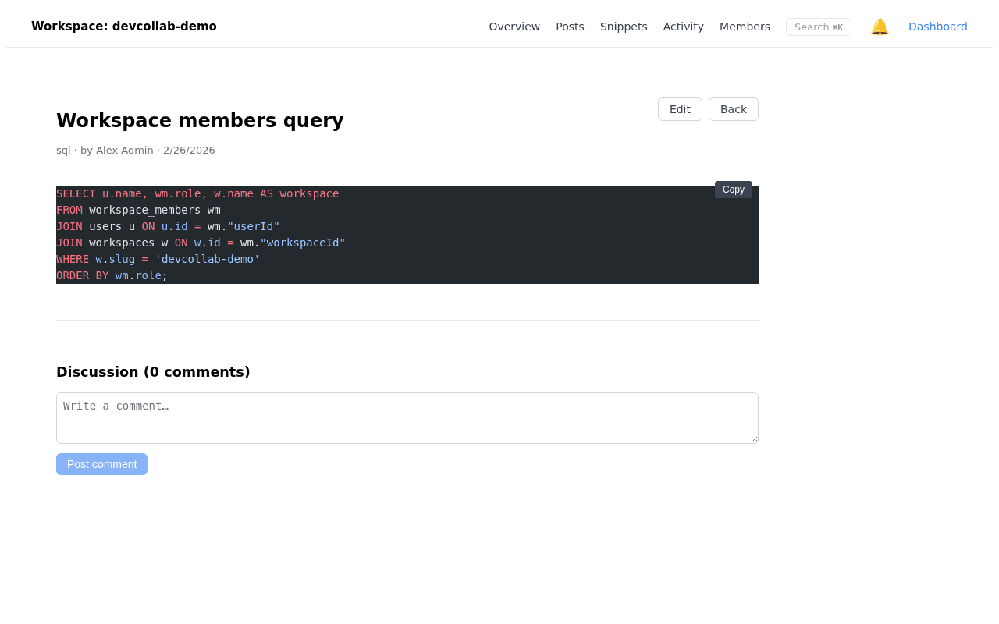Open the Dashboard page
The height and width of the screenshot is (624, 999).
937,25
